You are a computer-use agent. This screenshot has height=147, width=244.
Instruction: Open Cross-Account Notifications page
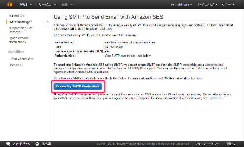(19, 40)
